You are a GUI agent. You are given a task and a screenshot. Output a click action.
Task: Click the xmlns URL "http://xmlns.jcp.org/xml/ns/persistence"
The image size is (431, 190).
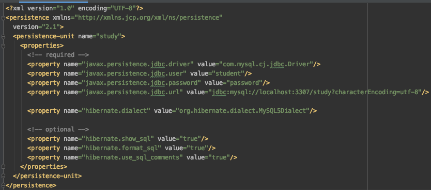(x=148, y=18)
